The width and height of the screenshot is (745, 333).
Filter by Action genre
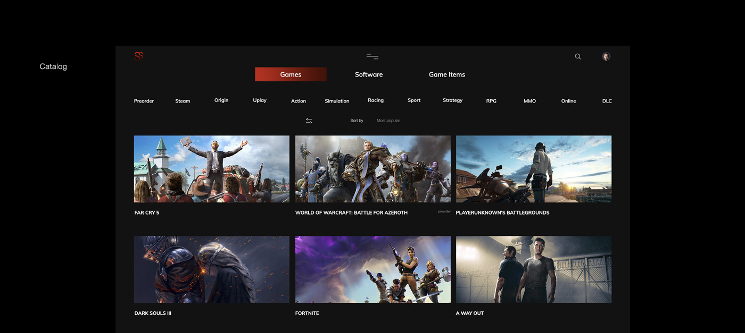pyautogui.click(x=299, y=101)
